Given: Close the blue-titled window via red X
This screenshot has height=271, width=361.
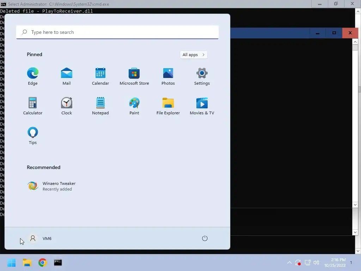Looking at the screenshot, I should 350,33.
